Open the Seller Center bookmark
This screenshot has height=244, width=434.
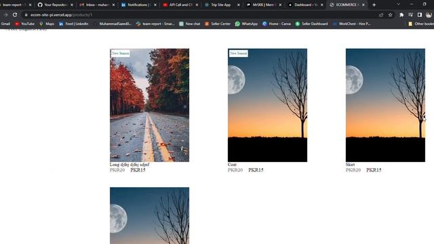(218, 24)
